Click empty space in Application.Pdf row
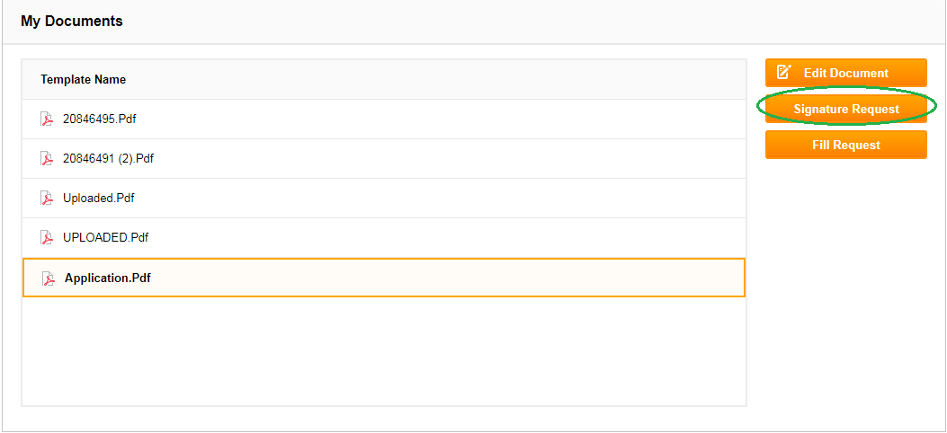This screenshot has width=947, height=433. 447,278
